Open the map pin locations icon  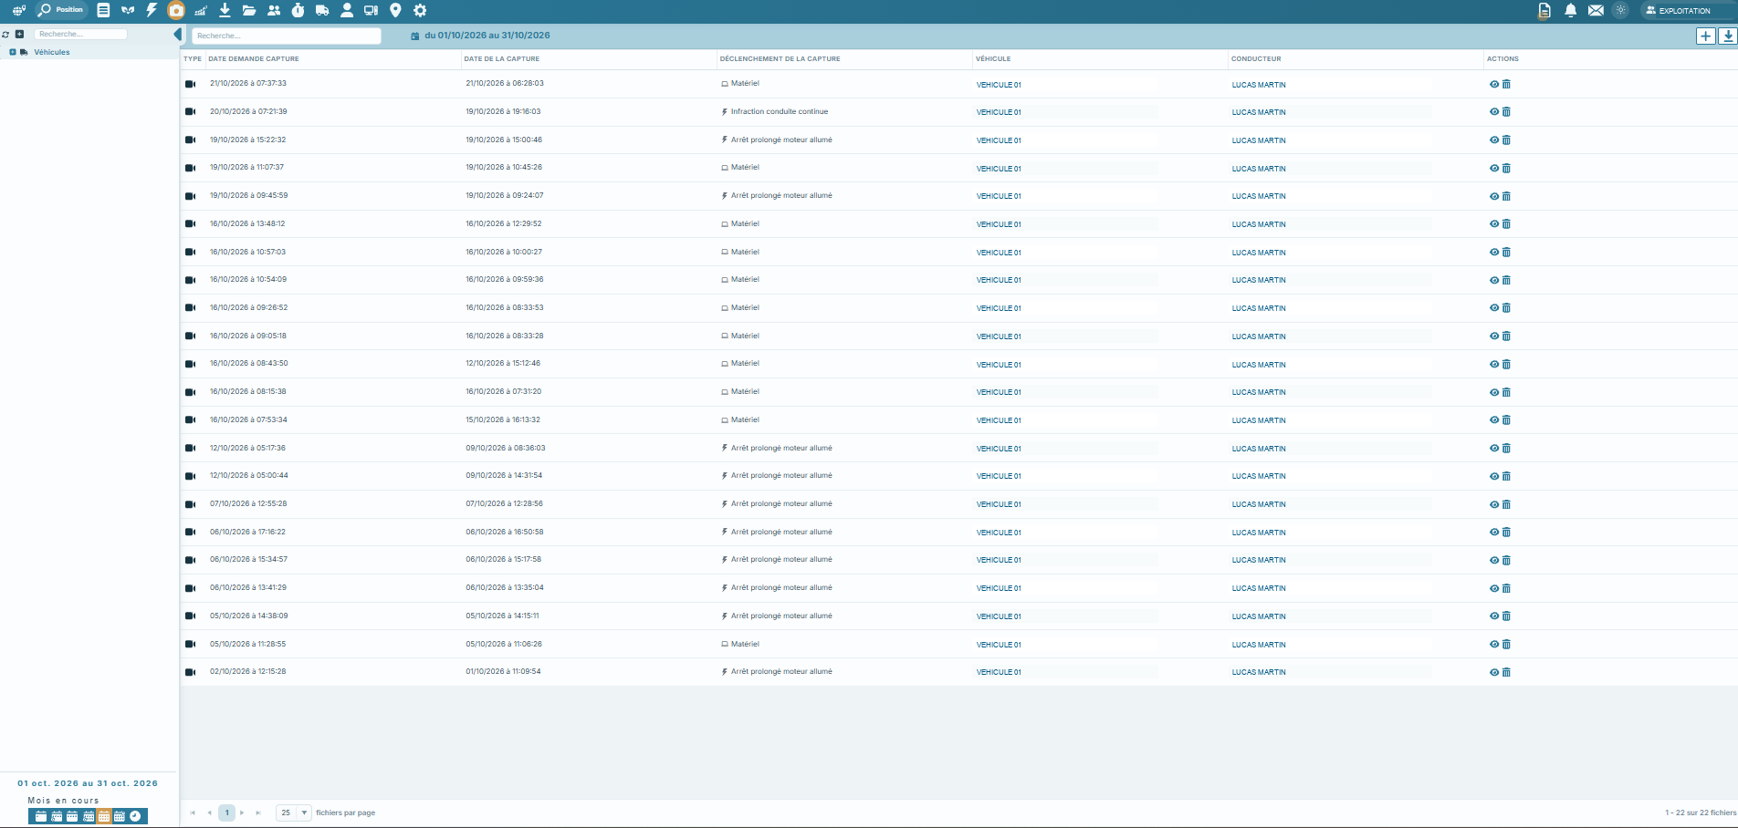tap(395, 10)
